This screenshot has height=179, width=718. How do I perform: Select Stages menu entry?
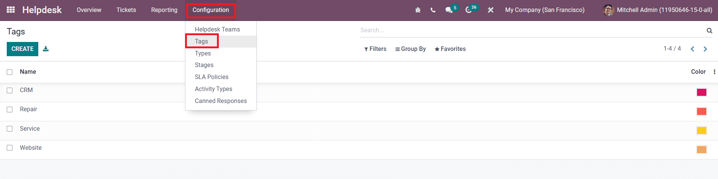click(221, 65)
